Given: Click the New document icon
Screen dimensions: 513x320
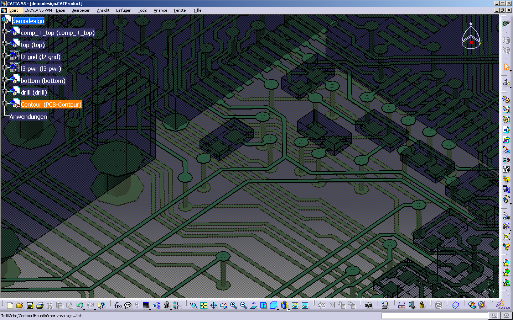Looking at the screenshot, I should click(x=10, y=305).
